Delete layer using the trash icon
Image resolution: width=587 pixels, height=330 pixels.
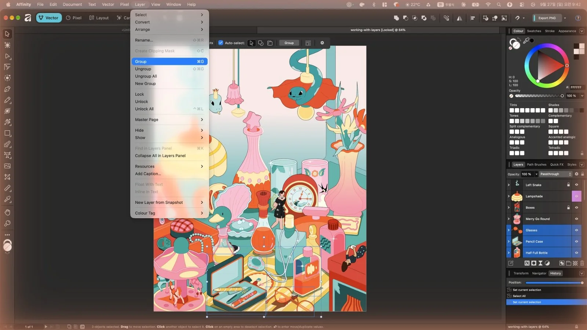tap(582, 263)
